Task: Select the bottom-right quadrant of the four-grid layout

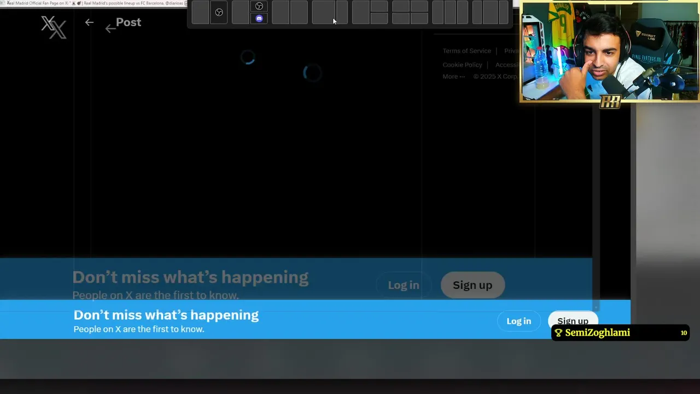Action: pos(419,19)
